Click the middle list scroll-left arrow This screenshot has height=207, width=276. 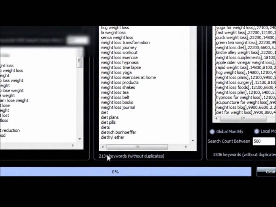(103, 147)
